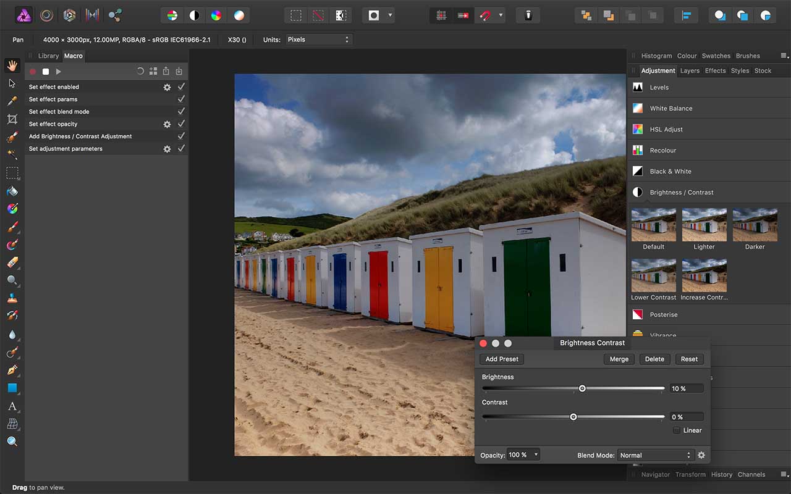Switch to the Photo persona

coord(24,15)
